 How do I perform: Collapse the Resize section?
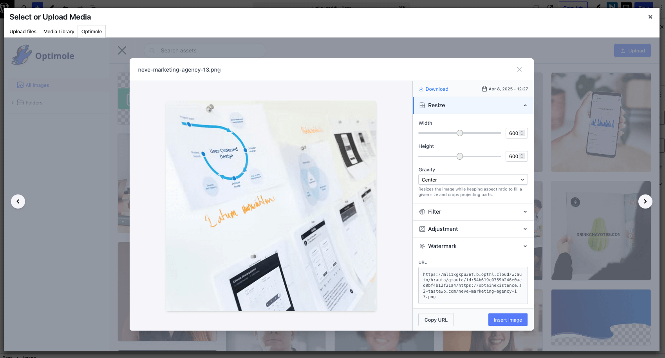tap(525, 106)
